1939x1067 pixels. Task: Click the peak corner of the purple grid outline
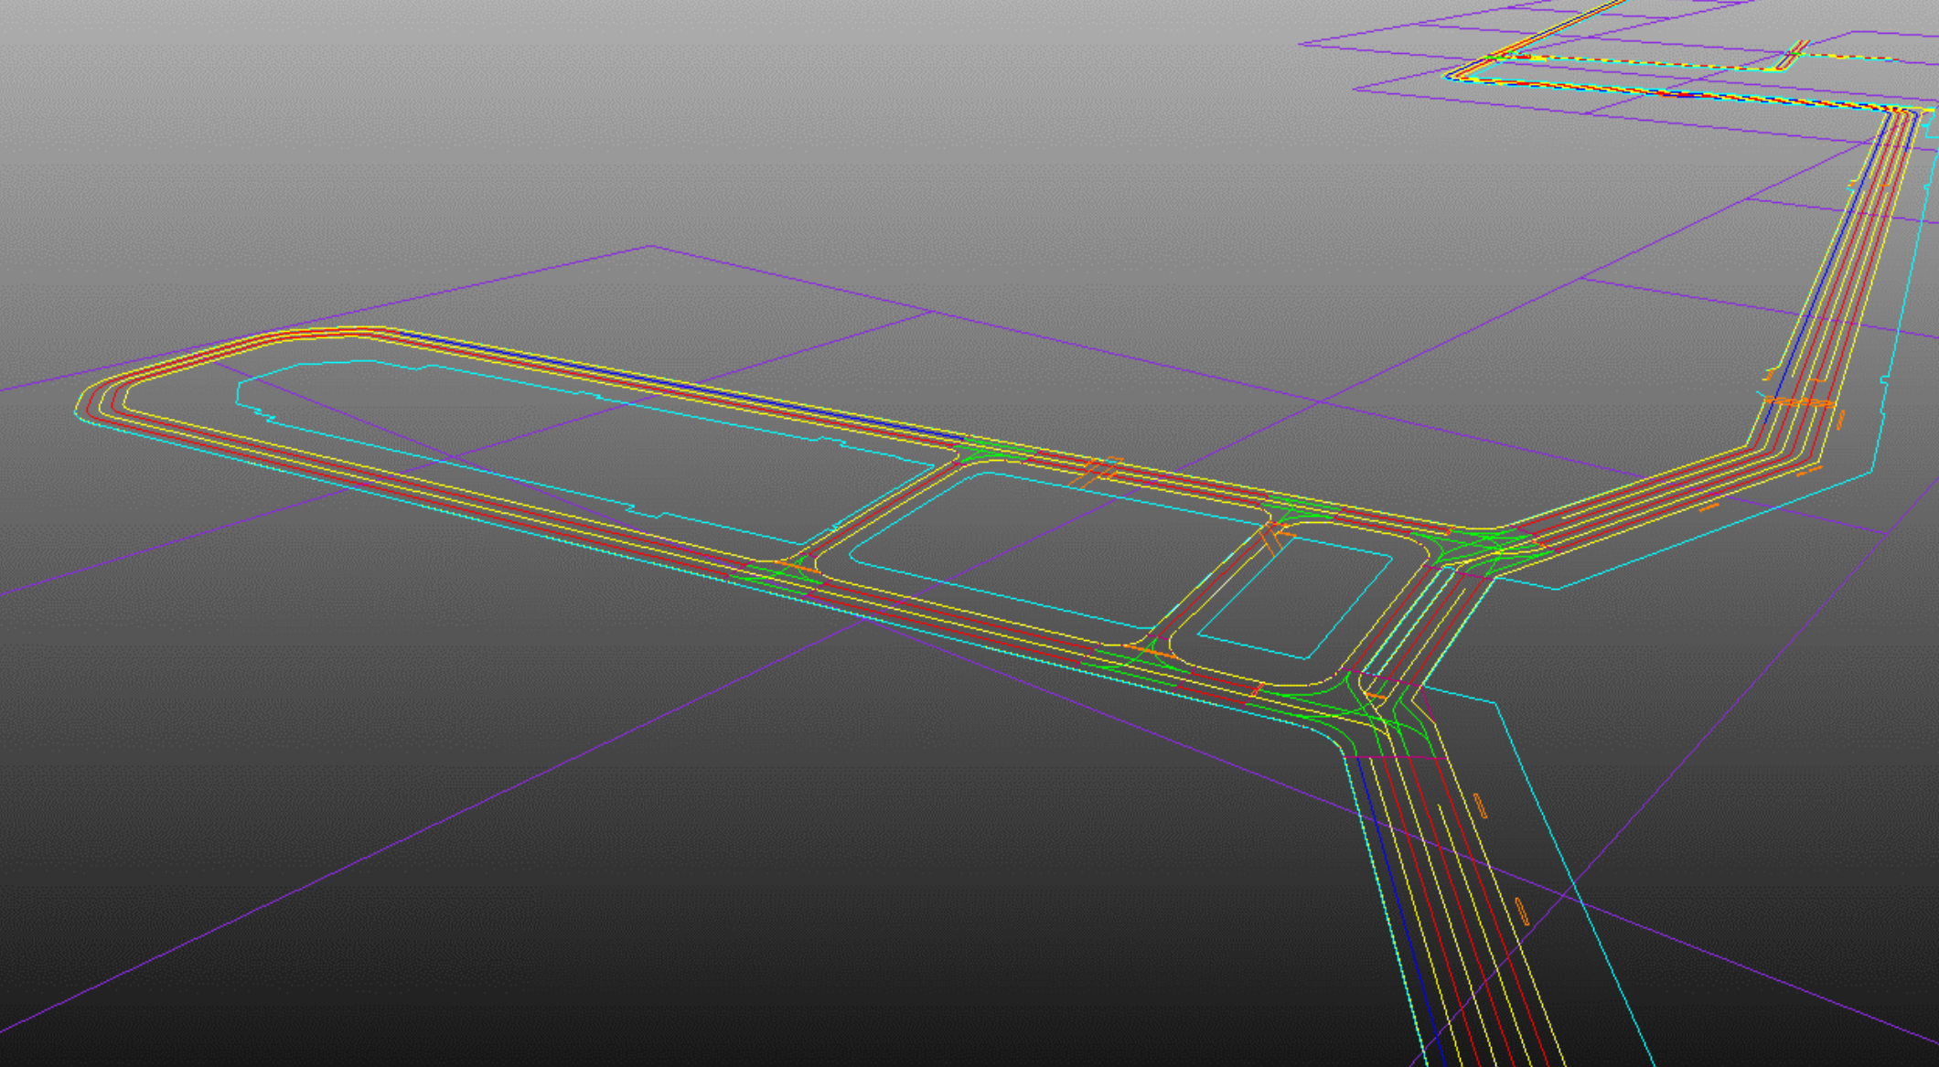coord(650,246)
